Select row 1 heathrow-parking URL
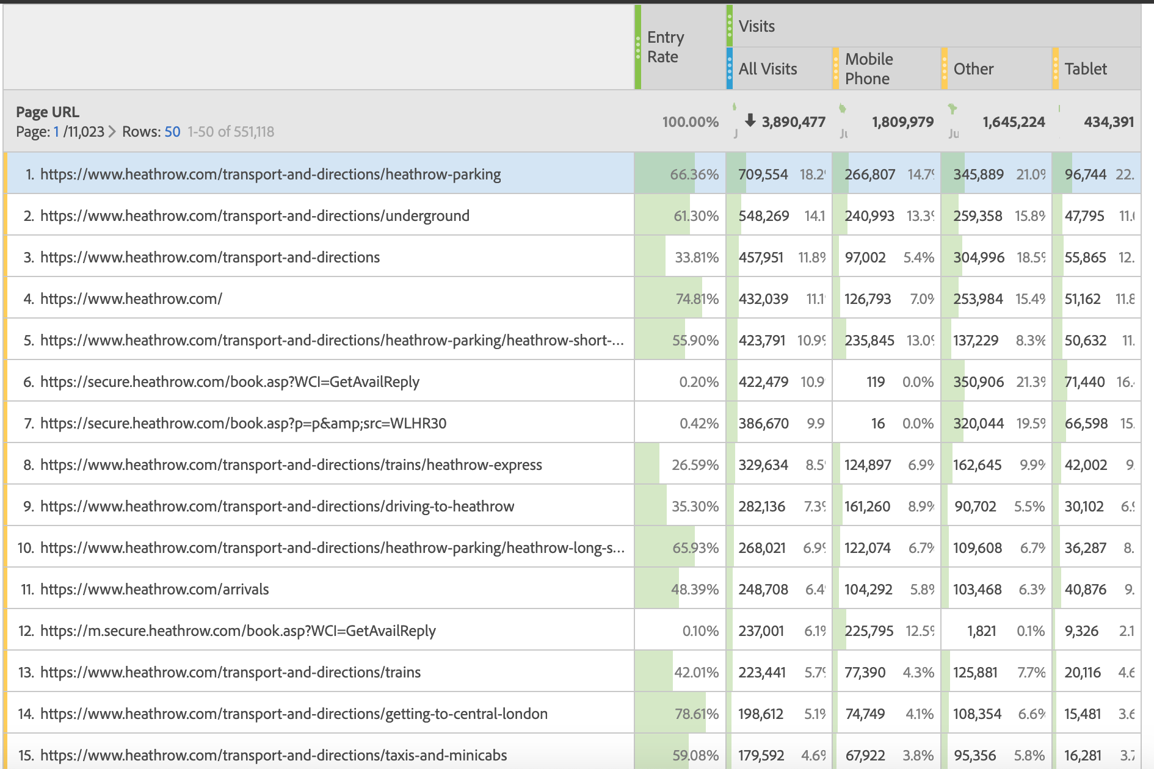Image resolution: width=1154 pixels, height=769 pixels. click(x=270, y=175)
